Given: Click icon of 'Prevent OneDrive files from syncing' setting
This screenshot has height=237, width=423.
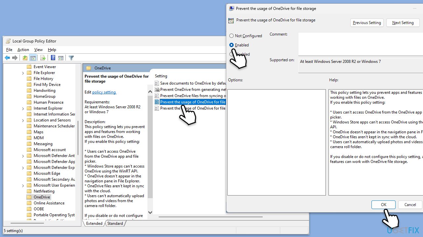Looking at the screenshot, I should (x=157, y=96).
